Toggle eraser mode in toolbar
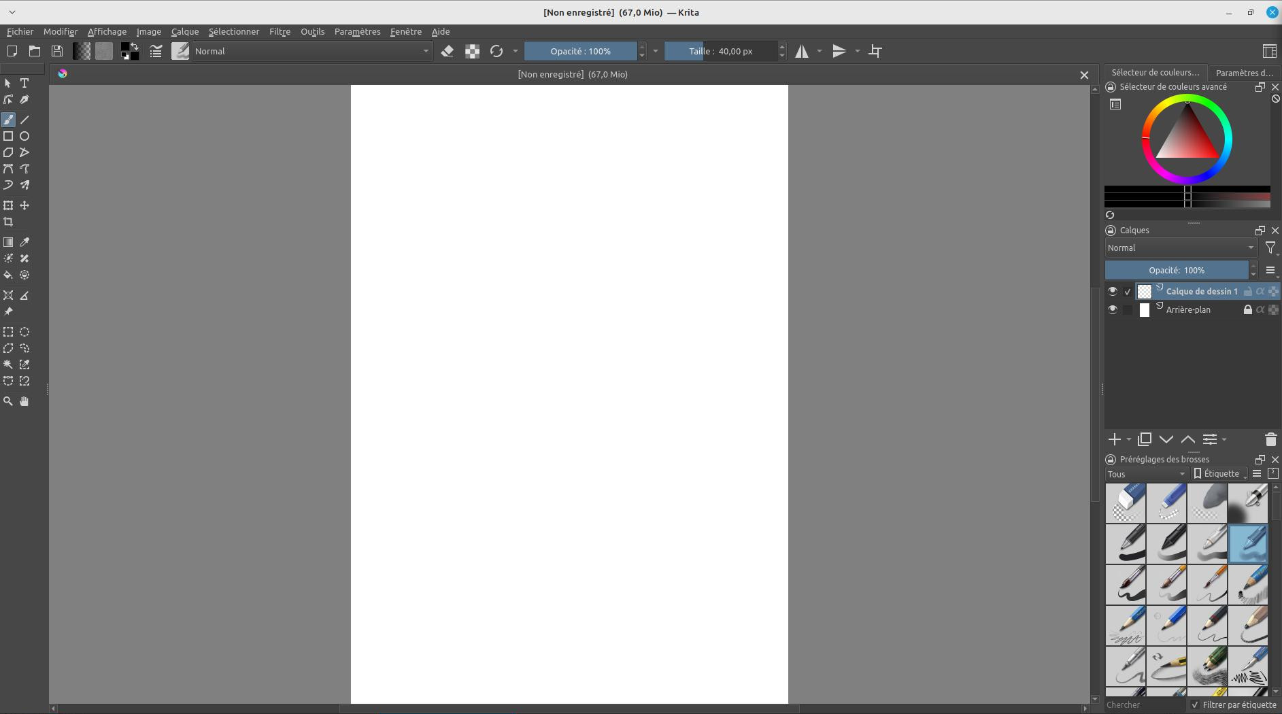Screen dimensions: 1282x714 click(447, 51)
